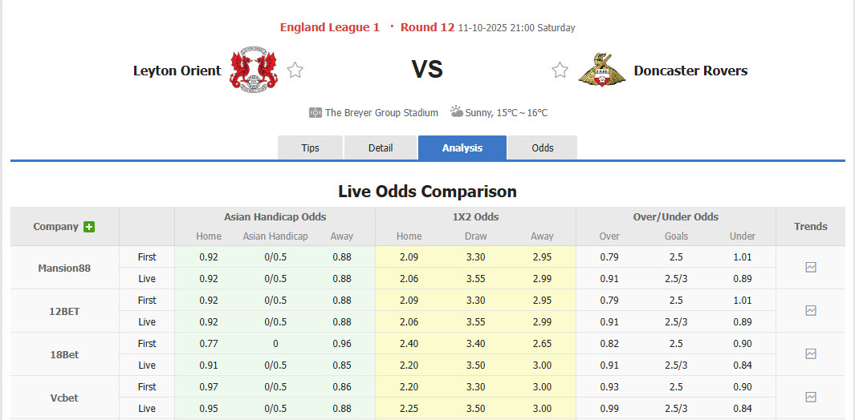
Task: Switch to the Detail tab
Action: pos(381,148)
